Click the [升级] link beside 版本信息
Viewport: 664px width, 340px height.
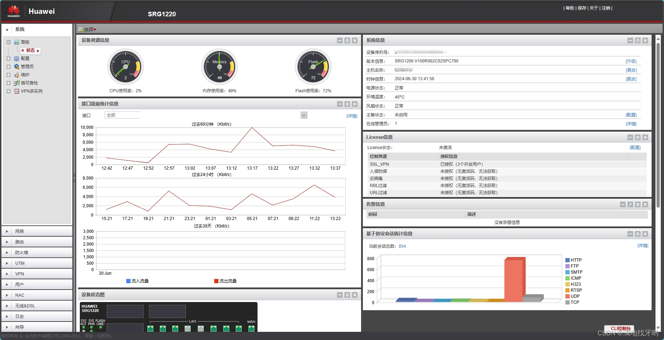click(x=631, y=61)
